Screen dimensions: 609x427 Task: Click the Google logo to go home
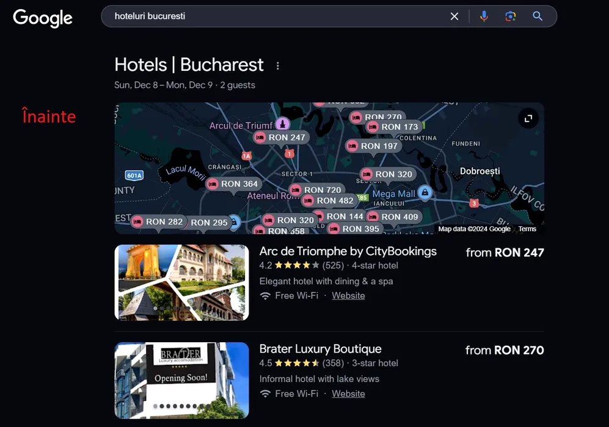43,18
